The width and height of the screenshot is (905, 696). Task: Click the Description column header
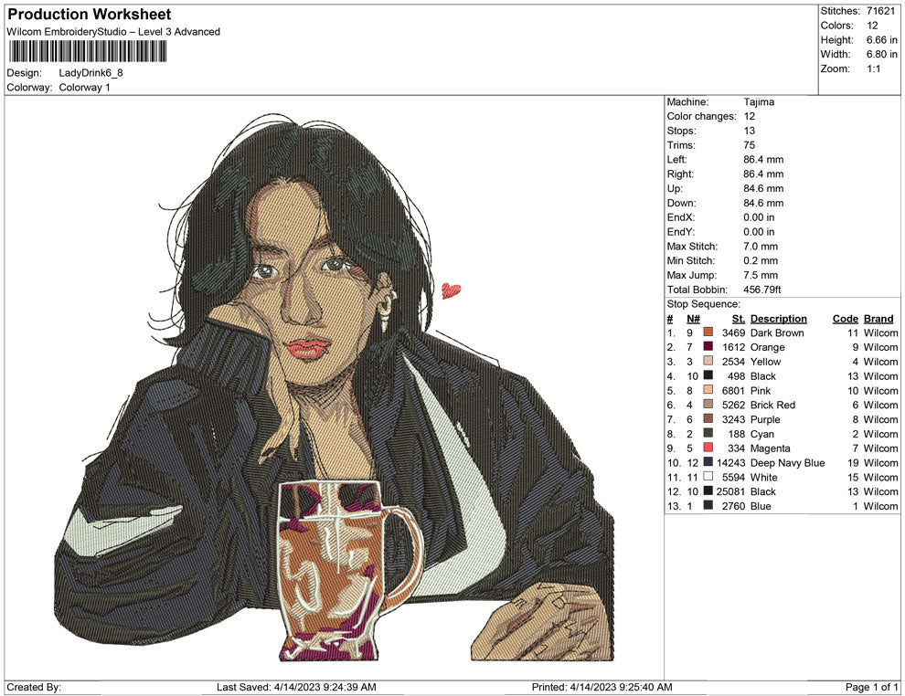pyautogui.click(x=778, y=318)
